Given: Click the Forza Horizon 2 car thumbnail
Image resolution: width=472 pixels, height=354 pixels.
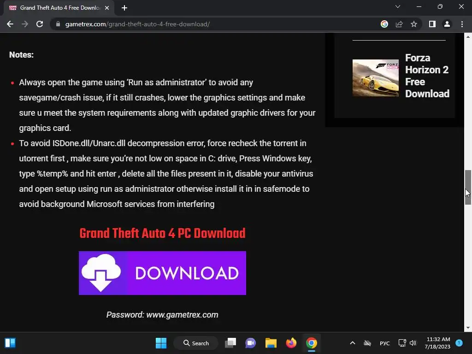Looking at the screenshot, I should (x=375, y=78).
